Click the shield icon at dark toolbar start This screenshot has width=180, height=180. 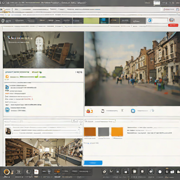[3, 21]
